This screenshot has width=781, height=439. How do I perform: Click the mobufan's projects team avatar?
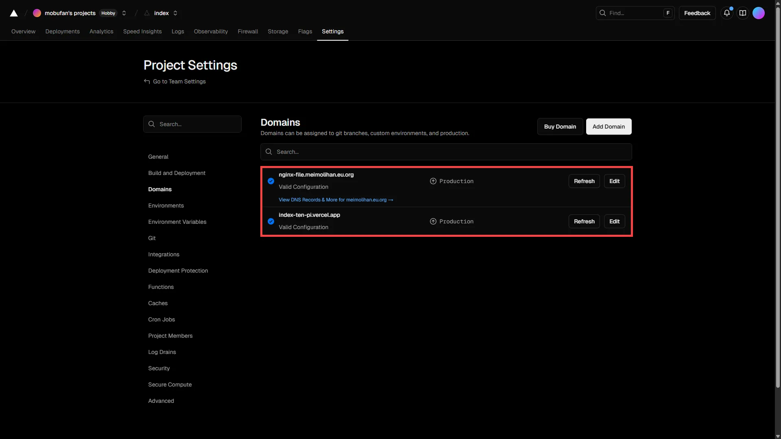(x=37, y=13)
